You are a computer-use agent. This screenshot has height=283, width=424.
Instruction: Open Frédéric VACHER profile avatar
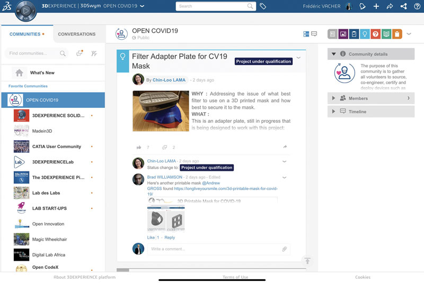[349, 6]
